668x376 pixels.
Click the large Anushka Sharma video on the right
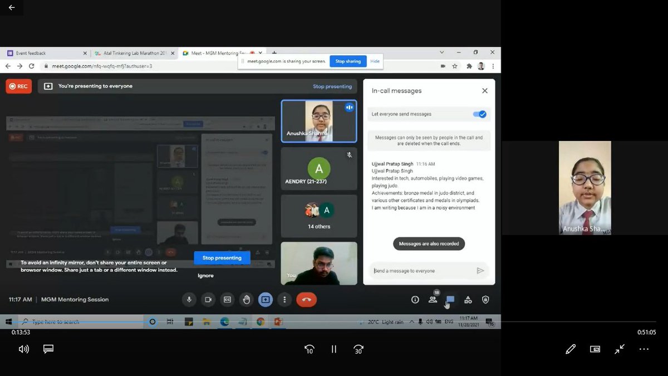(584, 188)
